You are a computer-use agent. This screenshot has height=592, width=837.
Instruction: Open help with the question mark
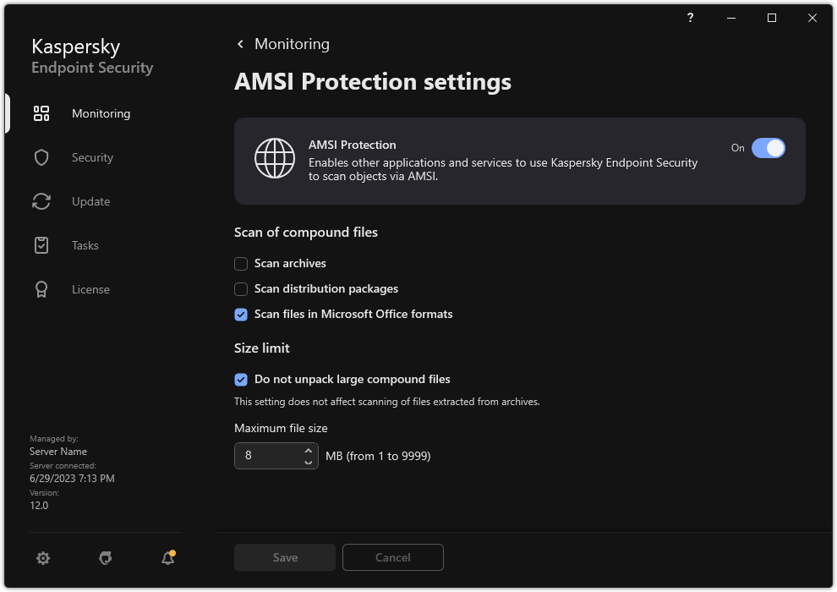(x=689, y=18)
